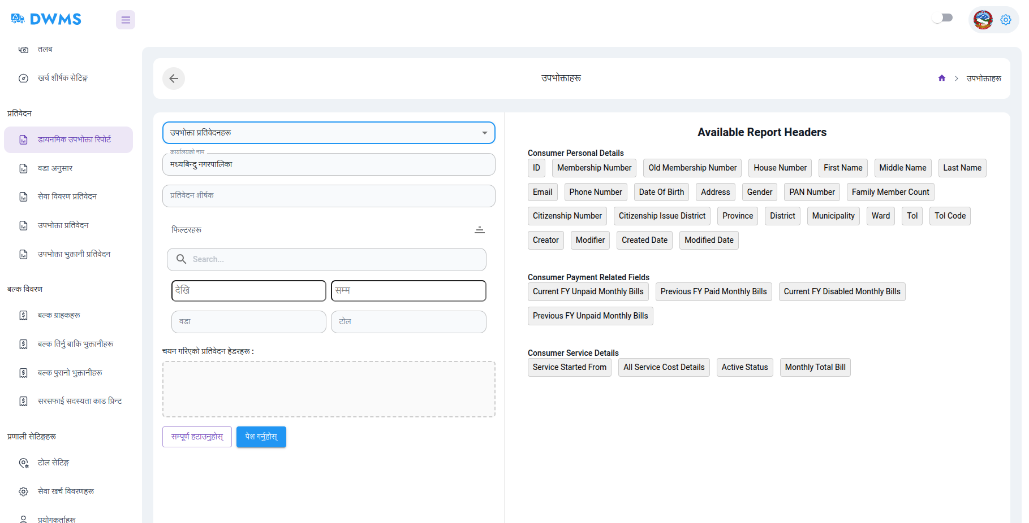Collapse the फिल्टरहरू section
Screen dimensions: 1029x523
480,230
